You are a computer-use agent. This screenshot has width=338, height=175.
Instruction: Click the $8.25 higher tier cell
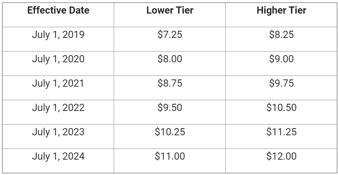click(x=281, y=35)
